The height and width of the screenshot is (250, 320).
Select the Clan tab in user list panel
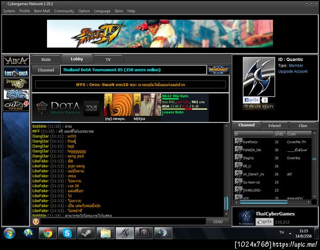point(302,126)
